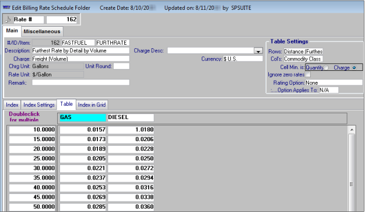365x212 pixels.
Task: Click GAS rate cell 0.0285
Action: coord(83,207)
